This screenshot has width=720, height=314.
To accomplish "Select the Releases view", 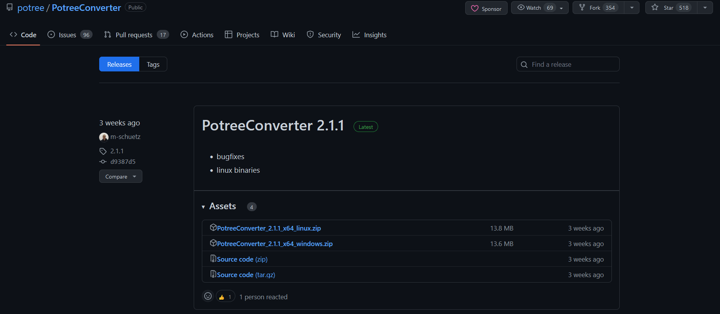I will [119, 64].
